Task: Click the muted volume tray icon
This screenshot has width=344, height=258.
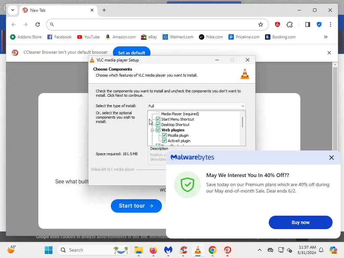Action: (290, 250)
